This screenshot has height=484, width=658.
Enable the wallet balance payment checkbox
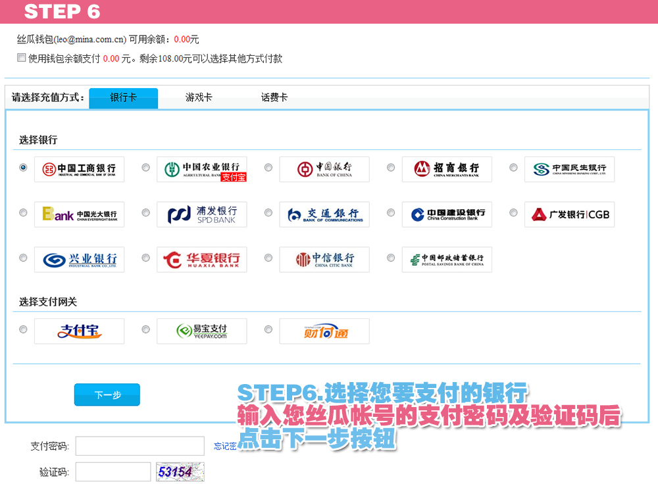tap(22, 57)
